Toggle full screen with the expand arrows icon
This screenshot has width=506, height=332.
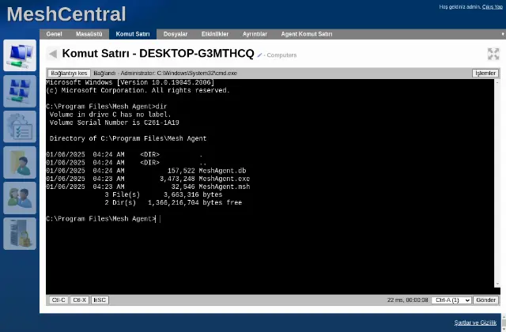pyautogui.click(x=493, y=54)
